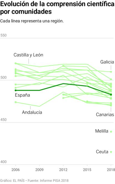Image resolution: width=115 pixels, height=184 pixels.
Task: Click the 550 y-axis value
Action: click(x=3, y=35)
